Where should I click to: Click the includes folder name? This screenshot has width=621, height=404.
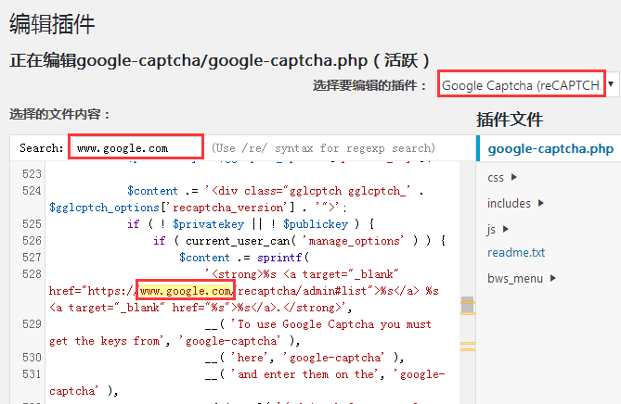(x=509, y=203)
